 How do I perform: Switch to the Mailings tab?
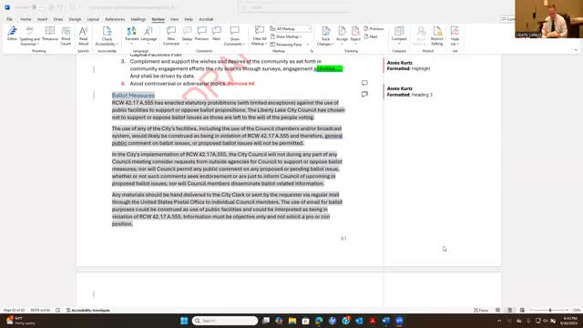(138, 19)
